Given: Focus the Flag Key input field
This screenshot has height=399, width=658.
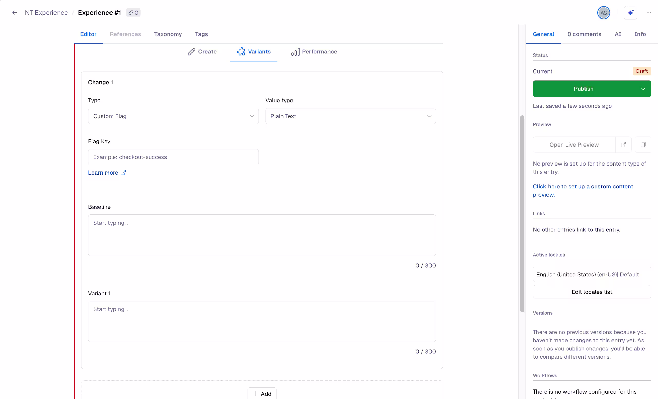Looking at the screenshot, I should tap(173, 157).
